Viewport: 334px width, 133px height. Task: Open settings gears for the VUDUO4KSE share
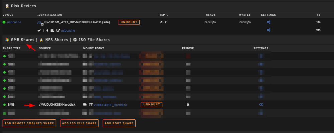click(261, 104)
